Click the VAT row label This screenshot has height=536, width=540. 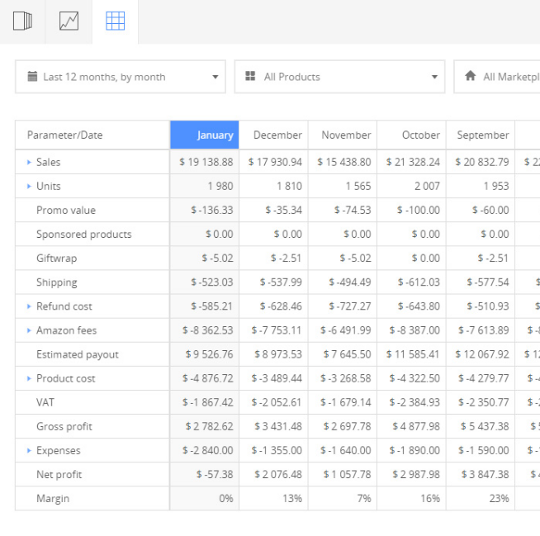coord(45,402)
